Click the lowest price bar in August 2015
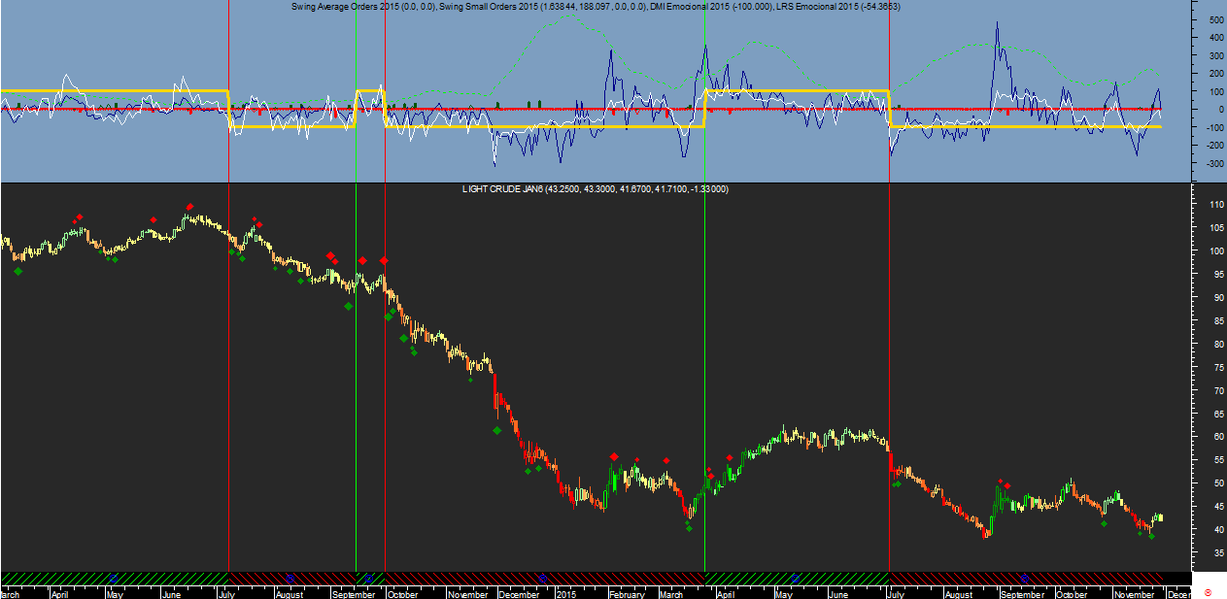1227x599 pixels. click(x=986, y=534)
